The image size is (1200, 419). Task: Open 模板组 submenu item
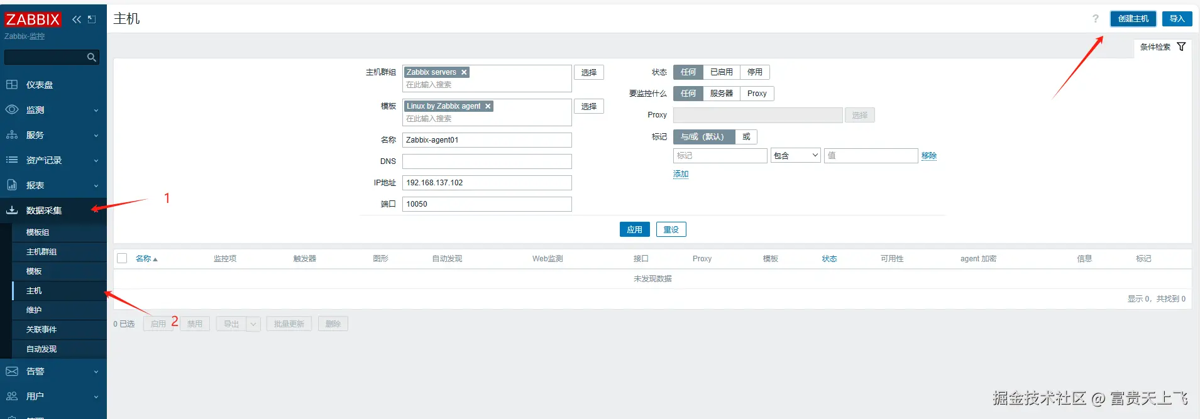tap(59, 232)
